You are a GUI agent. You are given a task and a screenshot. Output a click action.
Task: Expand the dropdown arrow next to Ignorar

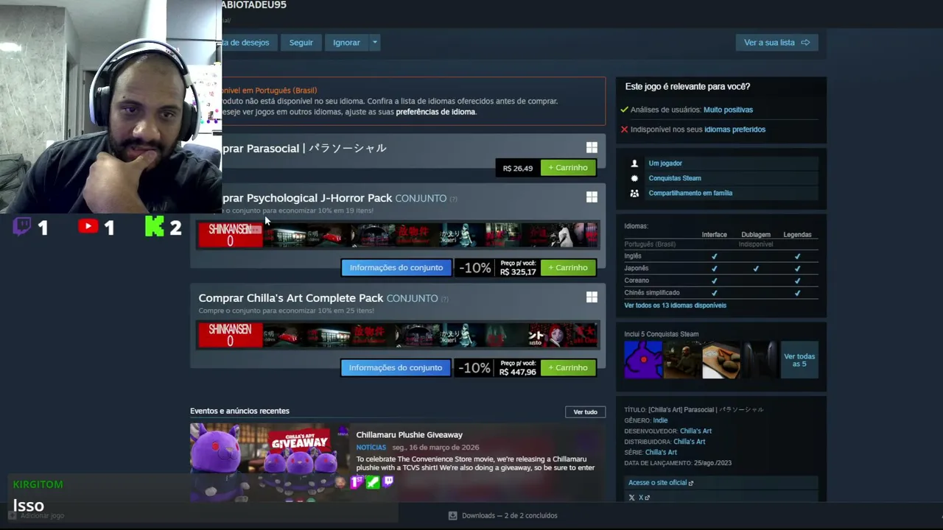click(374, 43)
